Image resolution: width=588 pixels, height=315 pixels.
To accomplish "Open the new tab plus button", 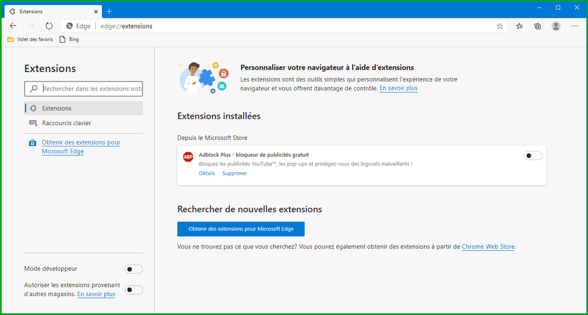I will coord(109,12).
